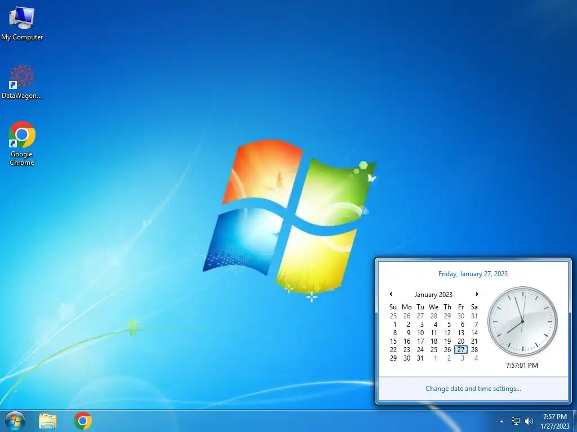Click greyed February 4 in calendar
Screen dimensions: 577x432
point(476,358)
